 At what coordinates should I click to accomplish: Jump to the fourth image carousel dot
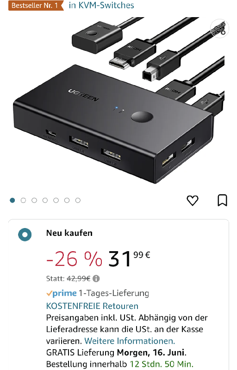45,200
